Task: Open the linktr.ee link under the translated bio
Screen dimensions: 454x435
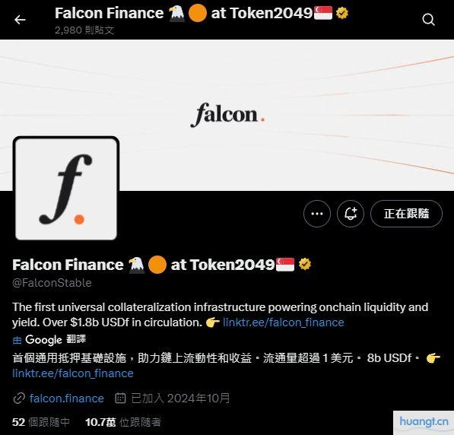Action: [73, 373]
